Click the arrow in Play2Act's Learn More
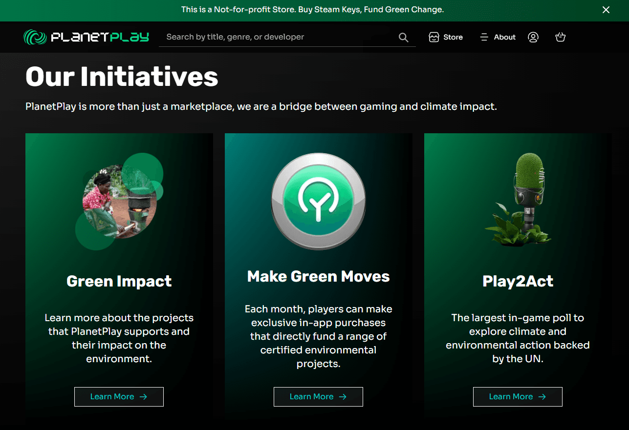 click(542, 397)
